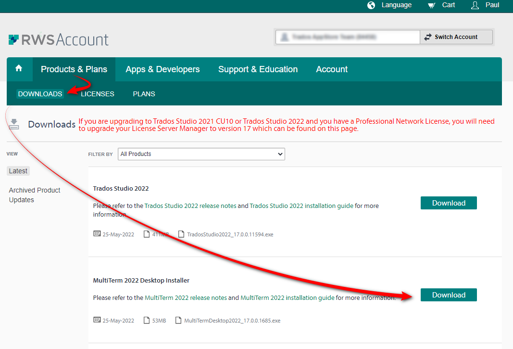The height and width of the screenshot is (349, 513).
Task: Click file size icon beside 53MB
Action: click(x=147, y=320)
